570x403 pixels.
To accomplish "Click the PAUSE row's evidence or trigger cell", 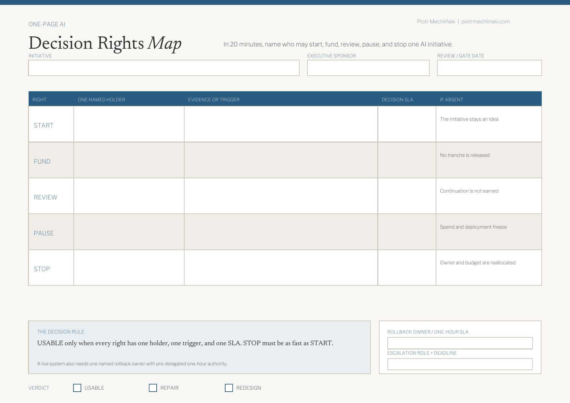I will pyautogui.click(x=281, y=232).
